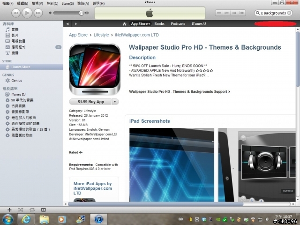300x225 pixels.
Task: Click the Lifestyle breadcrumb link
Action: [101, 35]
